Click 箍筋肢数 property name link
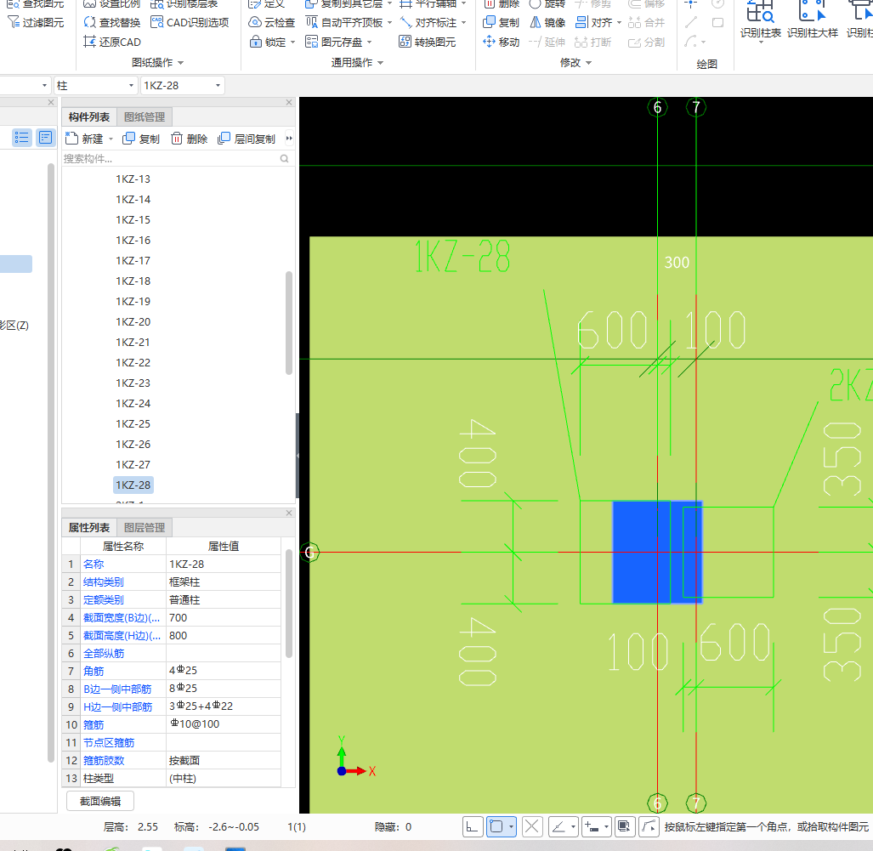The width and height of the screenshot is (873, 851). click(104, 760)
